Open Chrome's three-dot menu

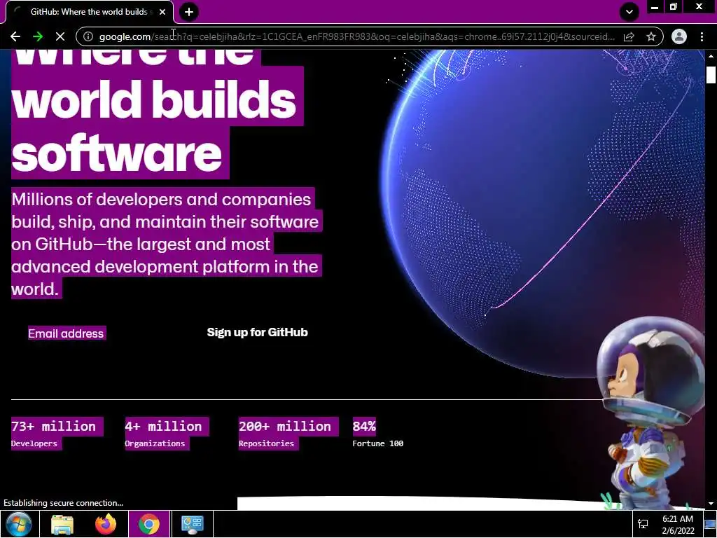click(702, 36)
